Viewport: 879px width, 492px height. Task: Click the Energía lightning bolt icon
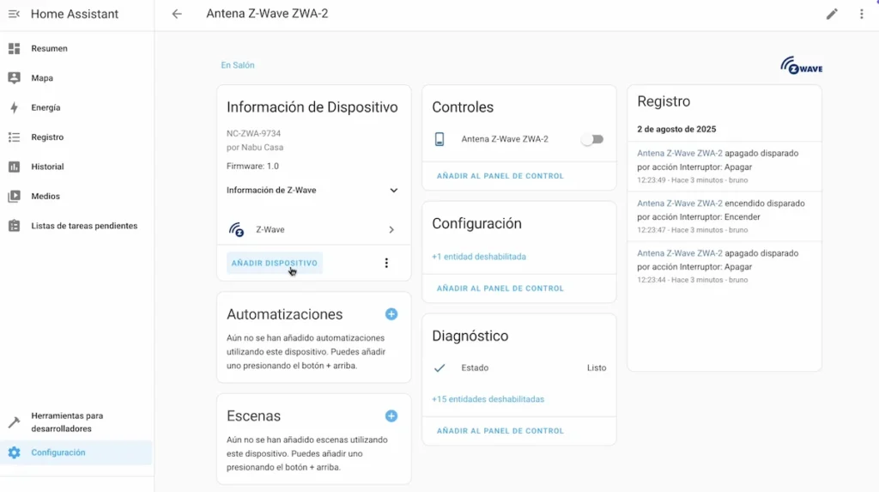click(x=14, y=107)
